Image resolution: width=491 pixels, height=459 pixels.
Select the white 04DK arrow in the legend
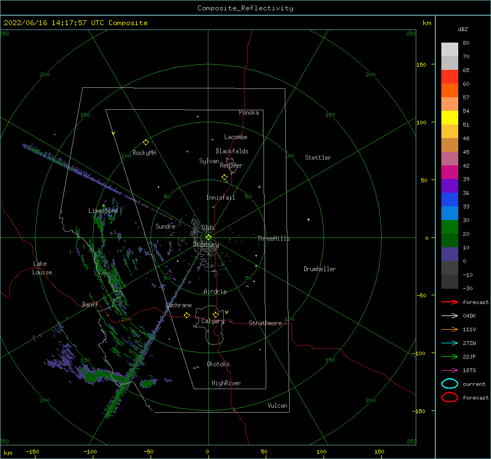point(450,315)
